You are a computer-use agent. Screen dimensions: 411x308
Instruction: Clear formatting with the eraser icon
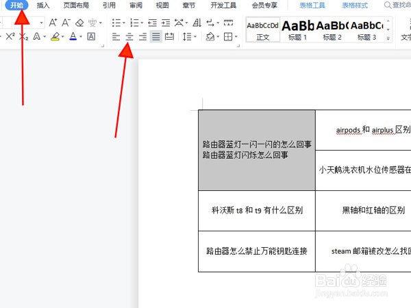point(79,23)
